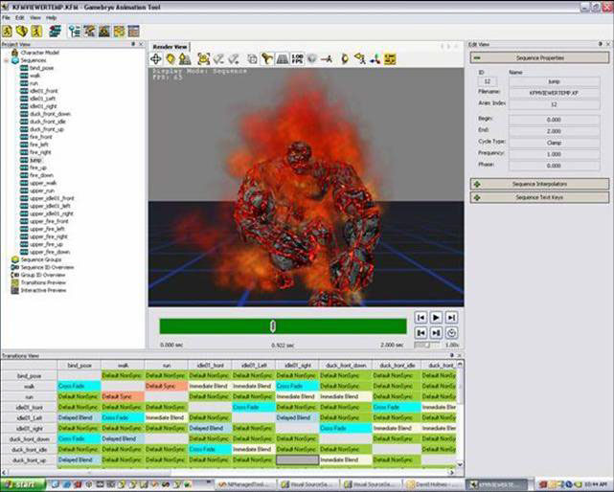Click the Interactive Preview icon in tree

click(15, 290)
